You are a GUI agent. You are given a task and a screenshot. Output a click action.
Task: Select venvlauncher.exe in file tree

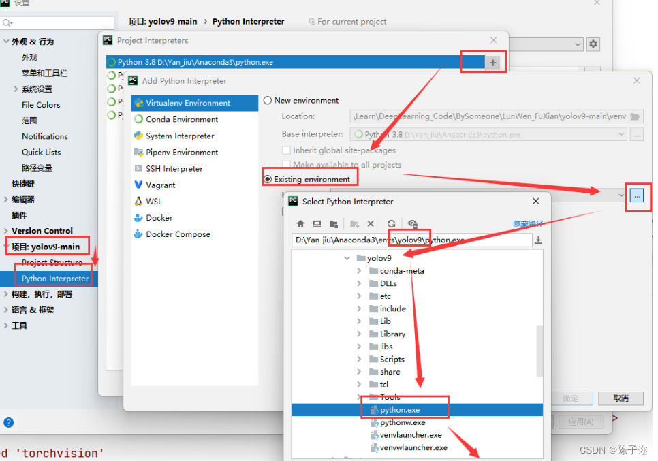coord(406,435)
